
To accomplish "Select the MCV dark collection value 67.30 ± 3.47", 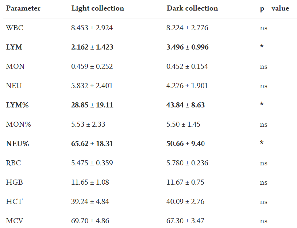I will (185, 221).
